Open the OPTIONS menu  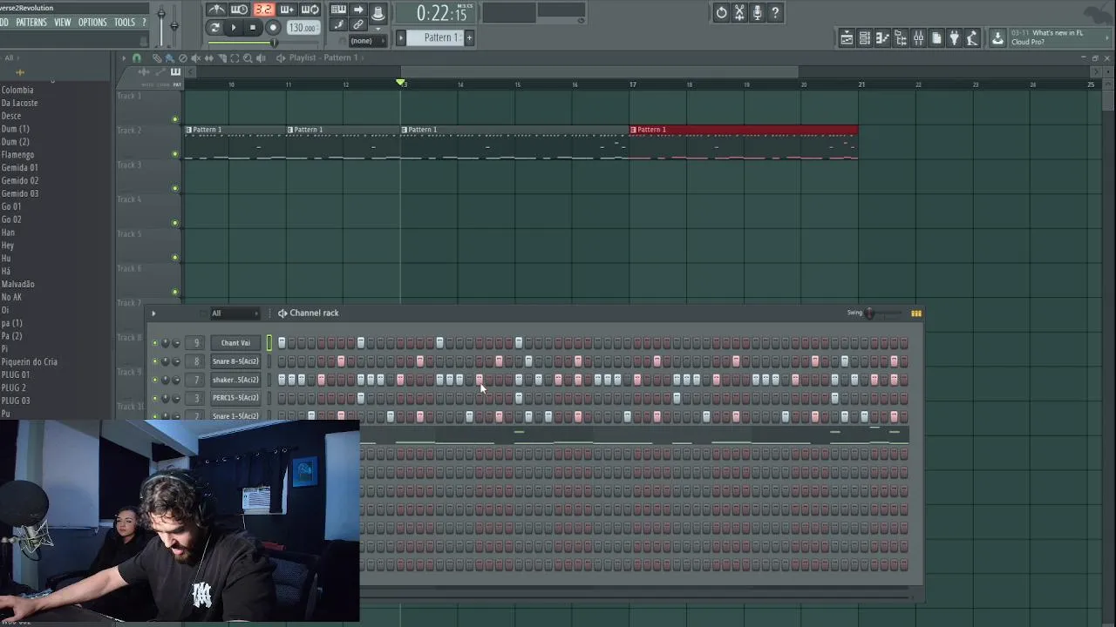92,22
